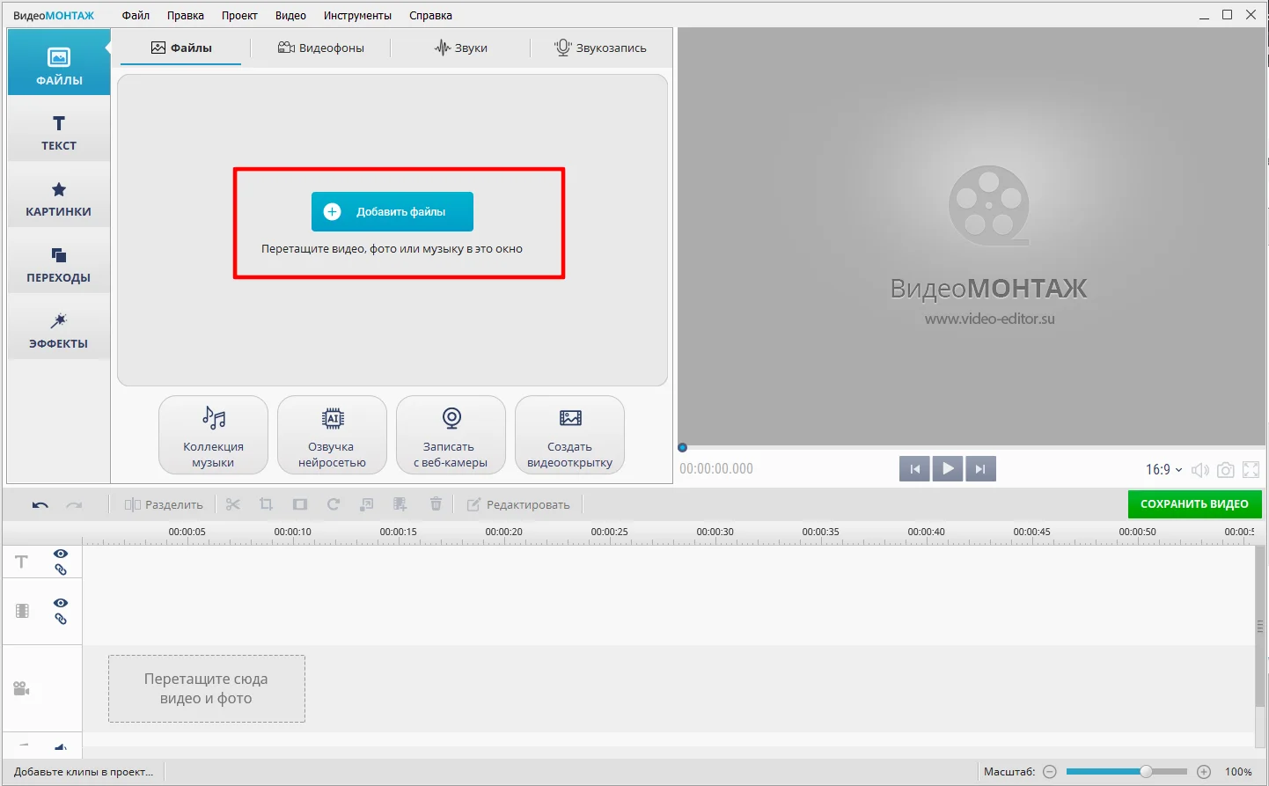
Task: Click the 00:00:20 mark on the timeline ruler
Action: click(x=504, y=532)
